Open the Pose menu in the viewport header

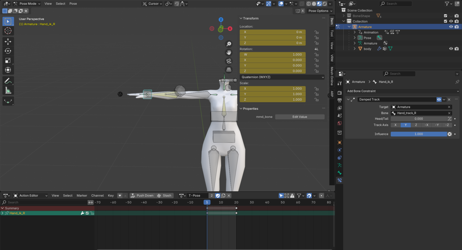[73, 4]
